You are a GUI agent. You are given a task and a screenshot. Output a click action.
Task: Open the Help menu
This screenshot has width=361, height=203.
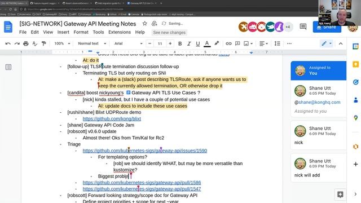pos(140,32)
